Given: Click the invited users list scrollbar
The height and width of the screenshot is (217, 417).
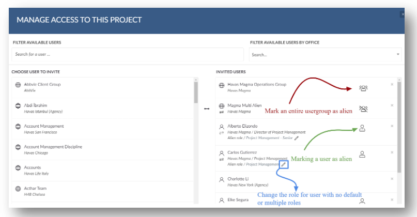Looking at the screenshot, I should pyautogui.click(x=399, y=127).
